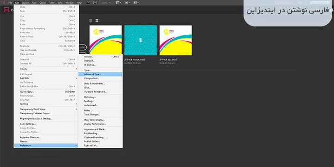Viewport: 334px width, 167px height.
Task: Open Publish Online preferences
Action: coord(100,141)
